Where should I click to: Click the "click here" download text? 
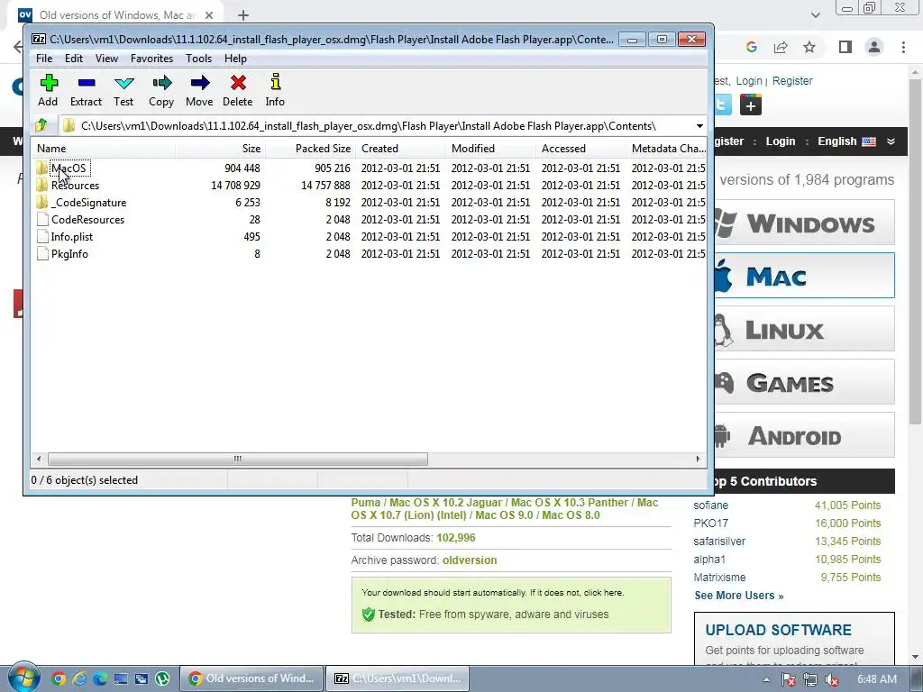603,593
